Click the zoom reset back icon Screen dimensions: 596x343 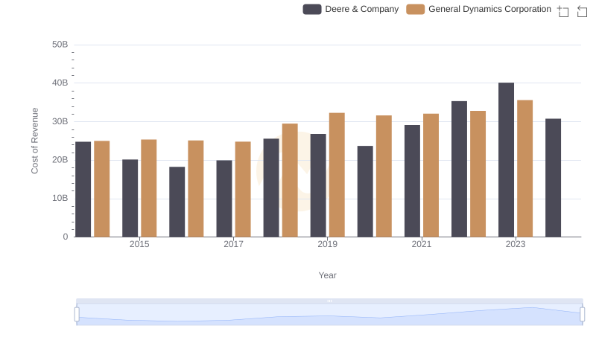tap(582, 11)
